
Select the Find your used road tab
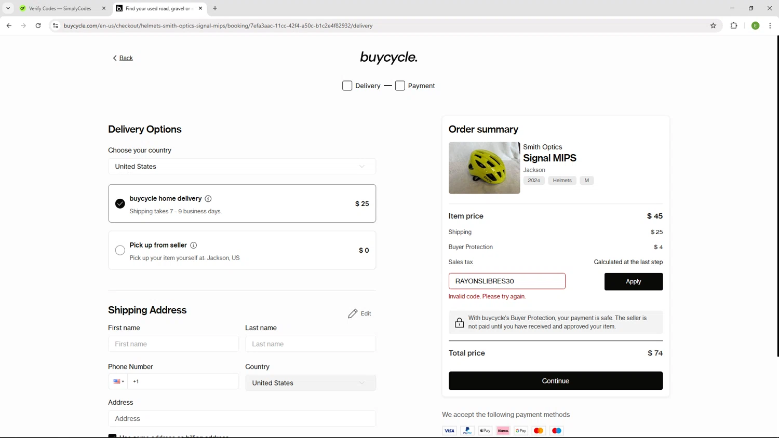(x=158, y=8)
